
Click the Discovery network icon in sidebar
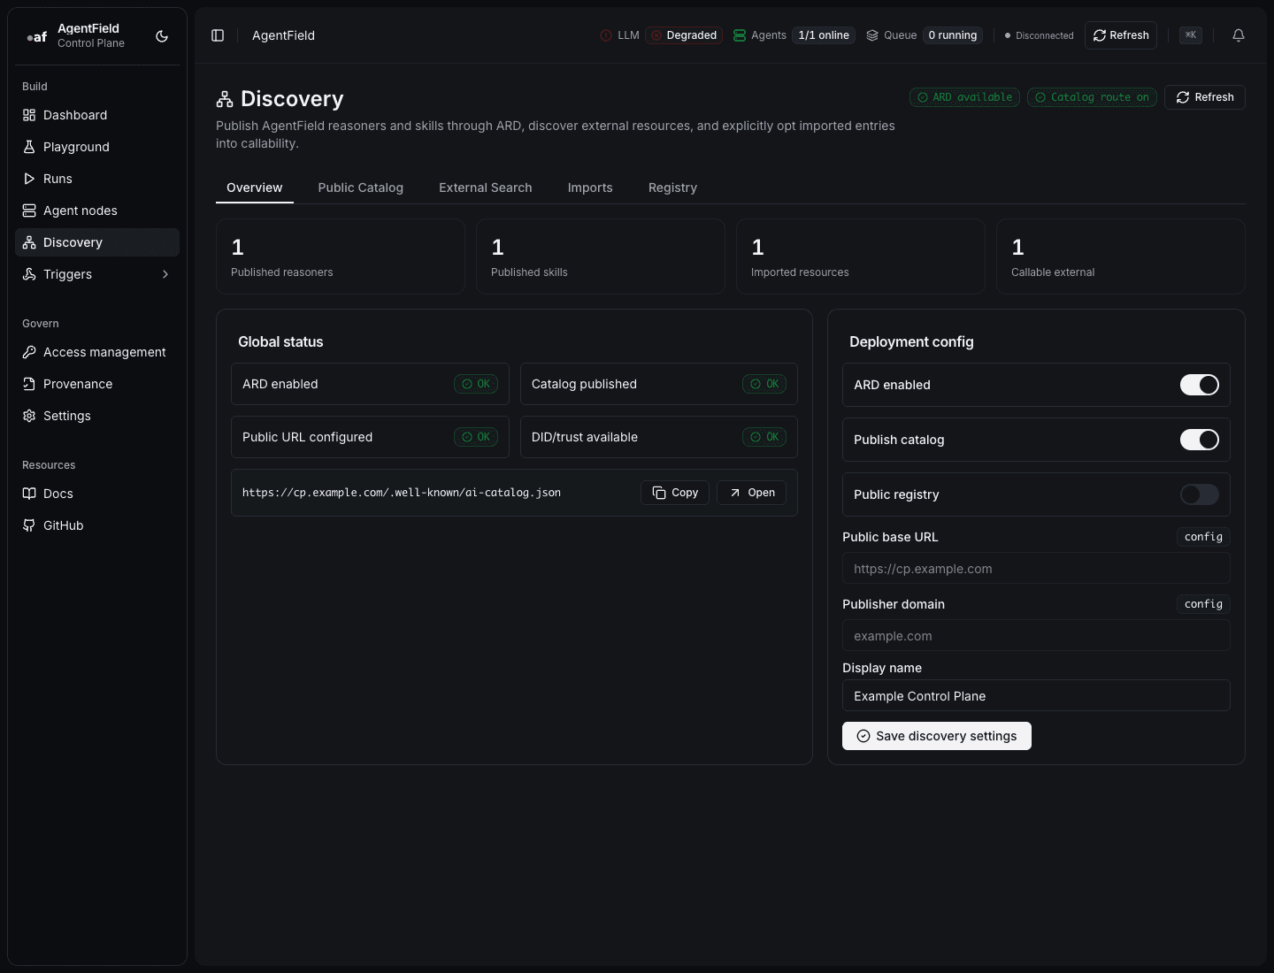pyautogui.click(x=29, y=242)
